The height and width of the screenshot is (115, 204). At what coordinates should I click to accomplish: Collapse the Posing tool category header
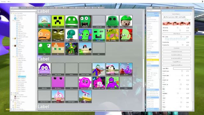(x=153, y=52)
